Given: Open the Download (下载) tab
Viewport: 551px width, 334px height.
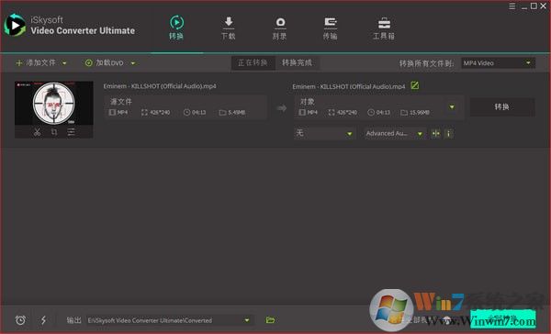Looking at the screenshot, I should click(x=229, y=28).
